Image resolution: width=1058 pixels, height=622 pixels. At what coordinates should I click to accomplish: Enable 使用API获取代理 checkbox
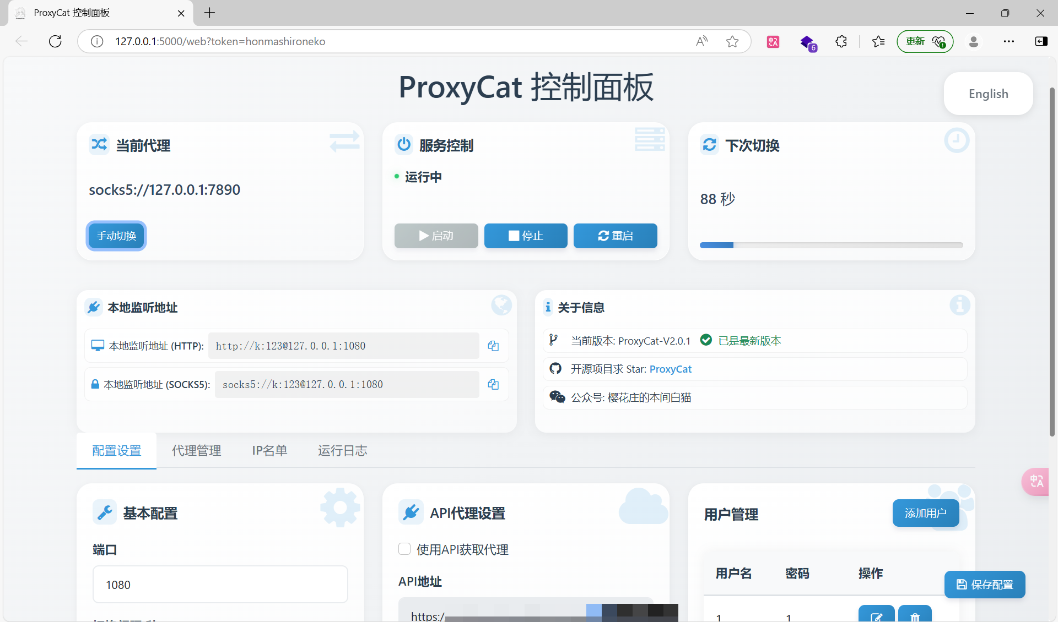[x=404, y=549]
